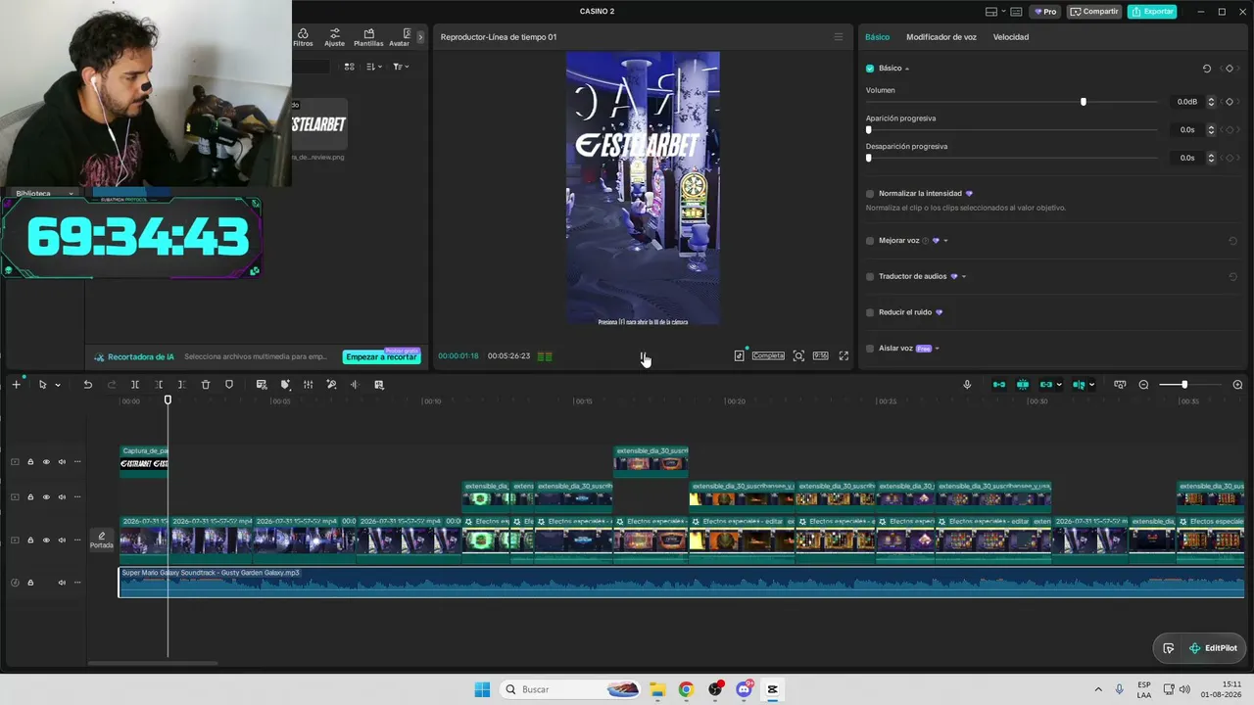Screen dimensions: 1254x705
Task: Expand the Mejorar voz options arrow
Action: pyautogui.click(x=945, y=241)
